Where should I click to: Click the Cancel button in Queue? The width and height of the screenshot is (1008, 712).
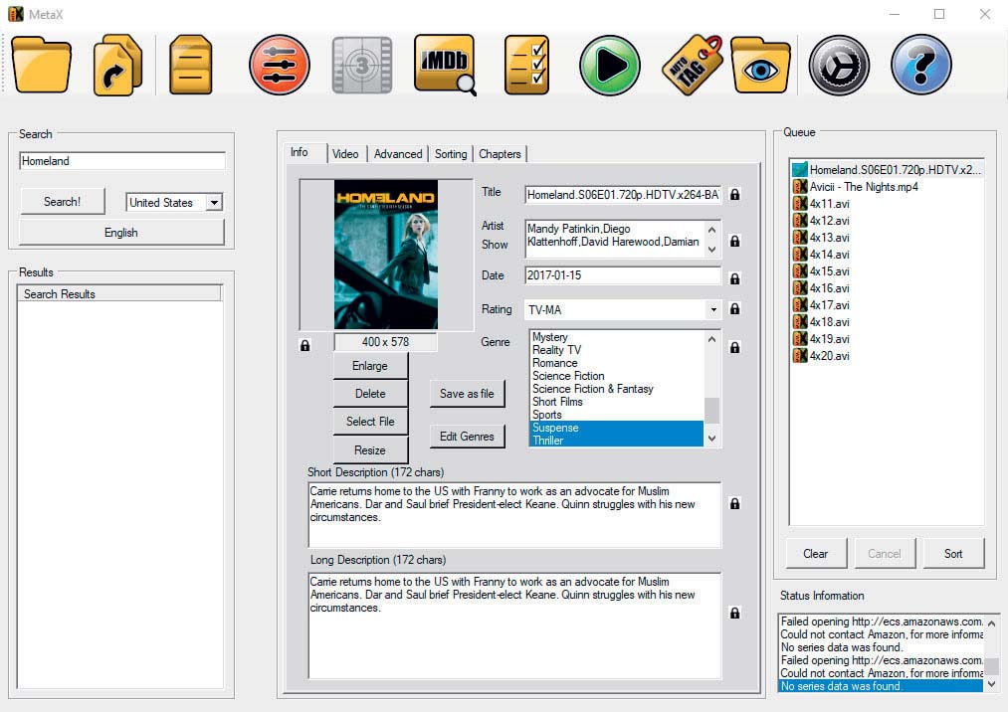pos(885,553)
